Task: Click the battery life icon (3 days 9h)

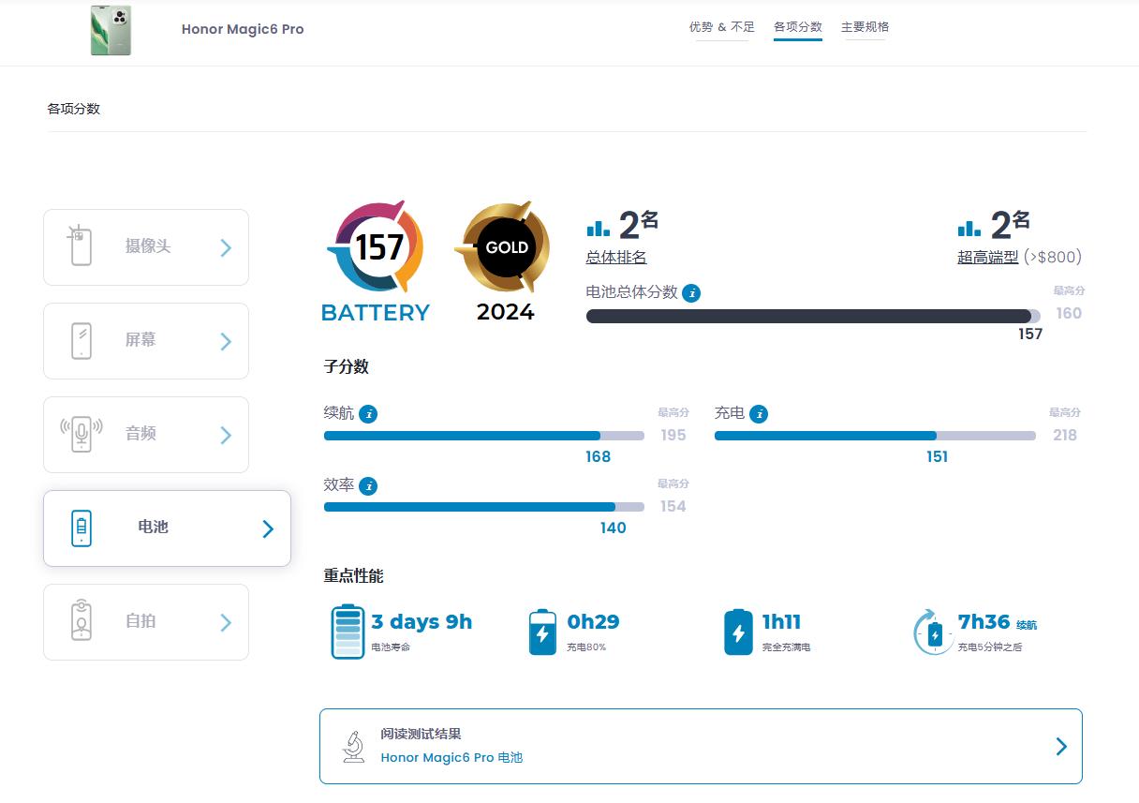Action: (x=348, y=632)
